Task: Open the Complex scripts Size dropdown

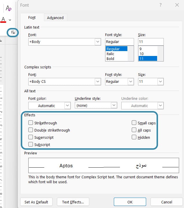Action: [160, 82]
